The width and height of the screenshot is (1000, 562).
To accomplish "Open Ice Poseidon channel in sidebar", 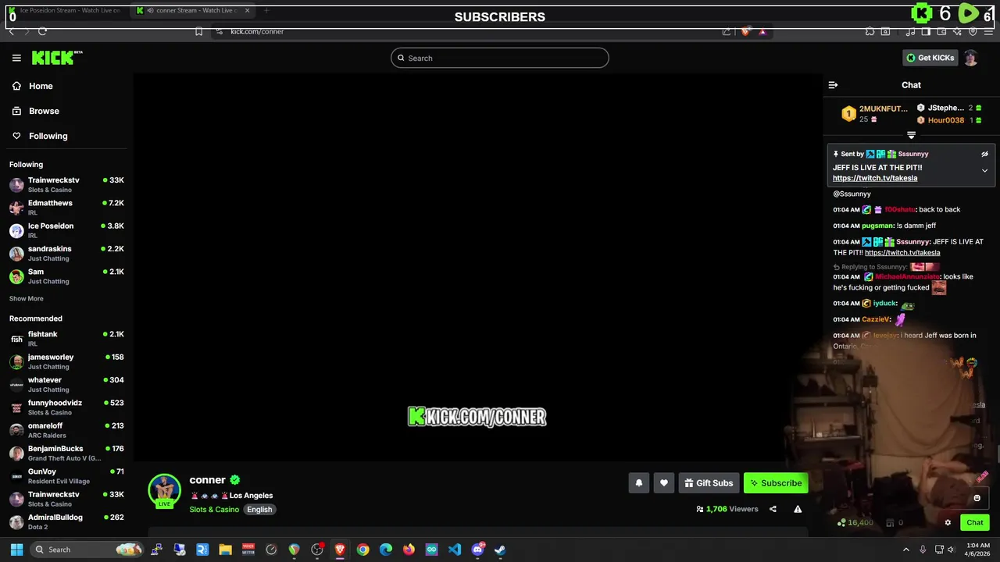I will (x=66, y=230).
